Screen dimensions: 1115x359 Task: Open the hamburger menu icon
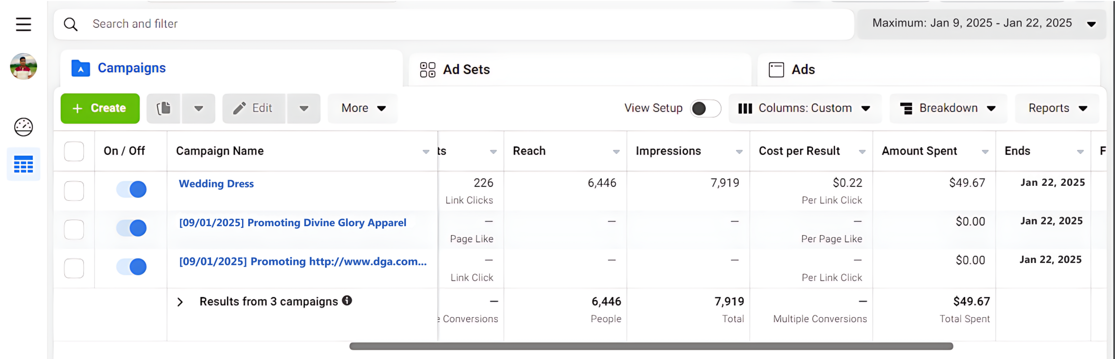coord(23,24)
